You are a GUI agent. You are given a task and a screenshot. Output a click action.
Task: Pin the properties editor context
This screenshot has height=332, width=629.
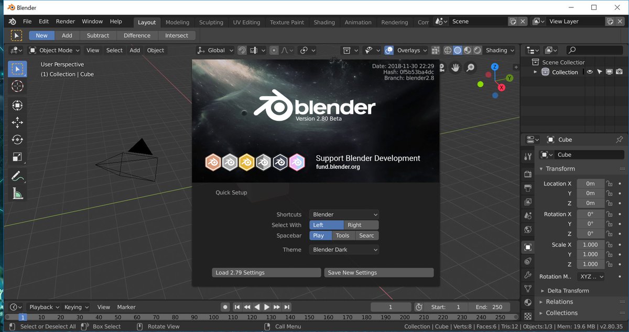[620, 140]
